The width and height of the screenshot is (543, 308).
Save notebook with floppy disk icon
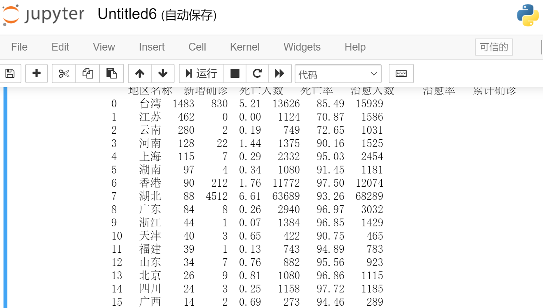tap(10, 73)
